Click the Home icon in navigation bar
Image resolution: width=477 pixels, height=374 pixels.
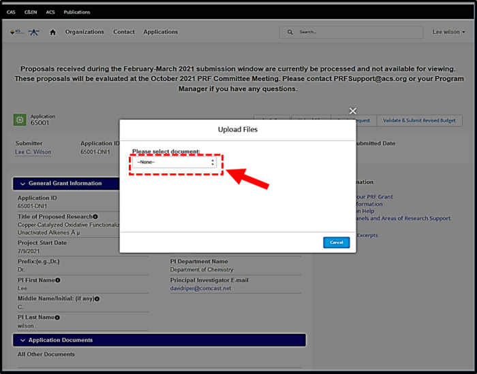pos(52,32)
